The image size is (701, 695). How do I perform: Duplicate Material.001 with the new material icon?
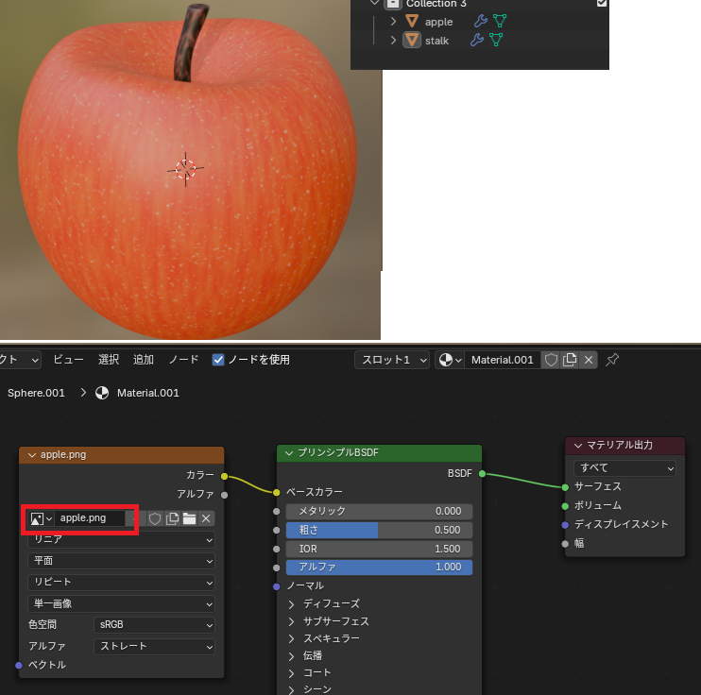click(x=570, y=360)
